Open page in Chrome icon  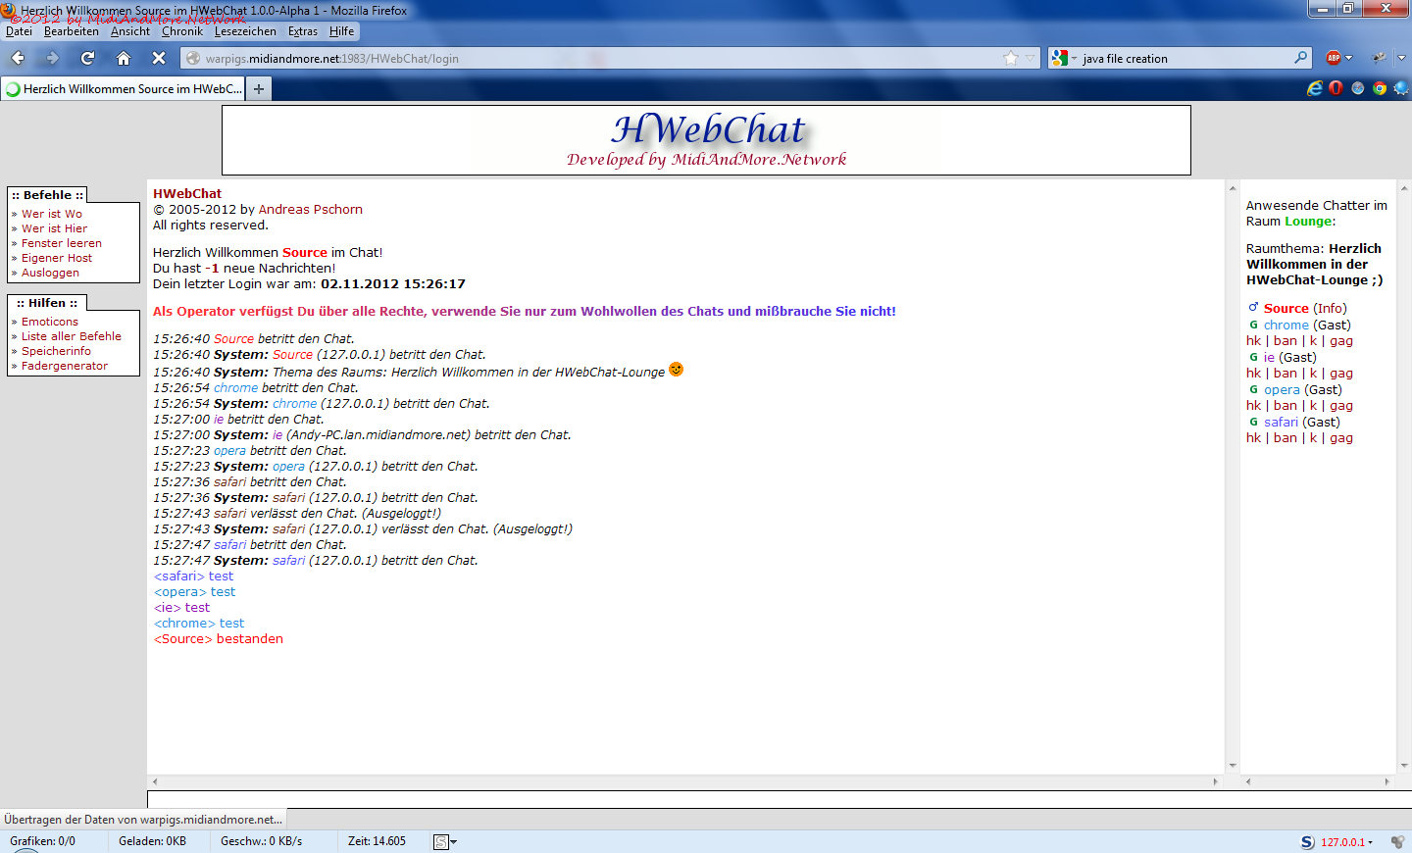point(1380,88)
